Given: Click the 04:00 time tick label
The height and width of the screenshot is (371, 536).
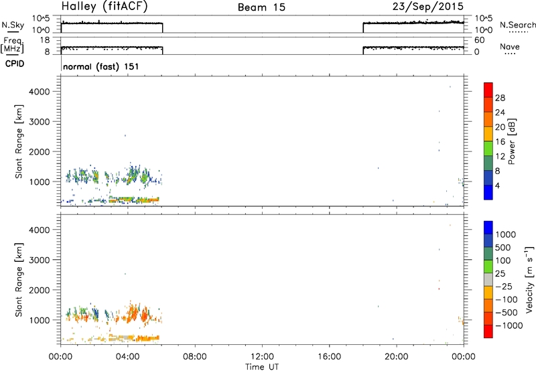Looking at the screenshot, I should pyautogui.click(x=127, y=357).
